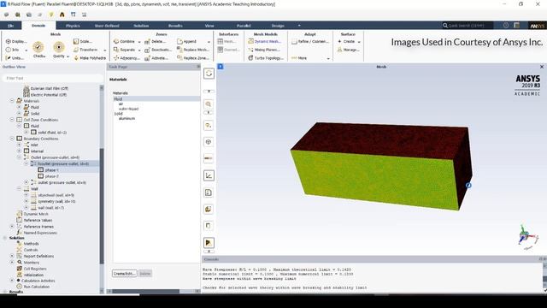Image resolution: width=547 pixels, height=308 pixels.
Task: Click Make Polyhedra in the ribbon
Action: pyautogui.click(x=90, y=58)
